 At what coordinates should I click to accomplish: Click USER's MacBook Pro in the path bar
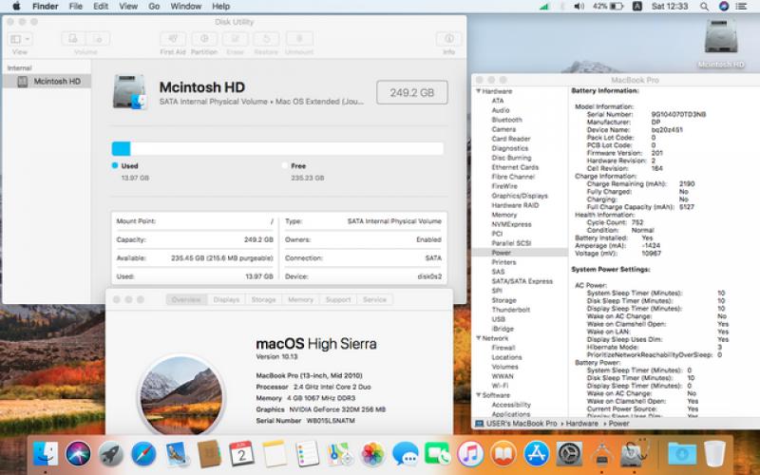click(x=516, y=424)
